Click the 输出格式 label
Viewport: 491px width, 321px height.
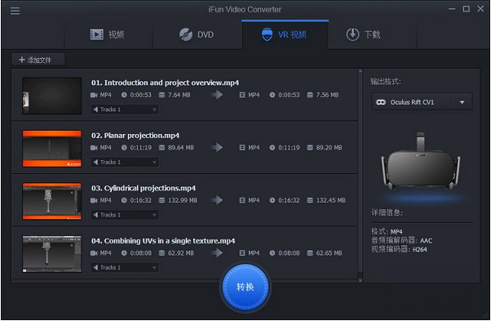(x=386, y=82)
